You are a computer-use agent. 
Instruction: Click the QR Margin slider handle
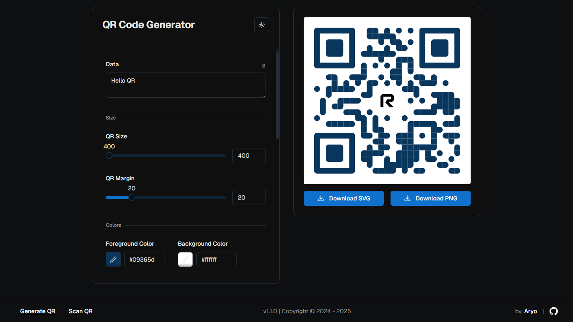point(132,197)
